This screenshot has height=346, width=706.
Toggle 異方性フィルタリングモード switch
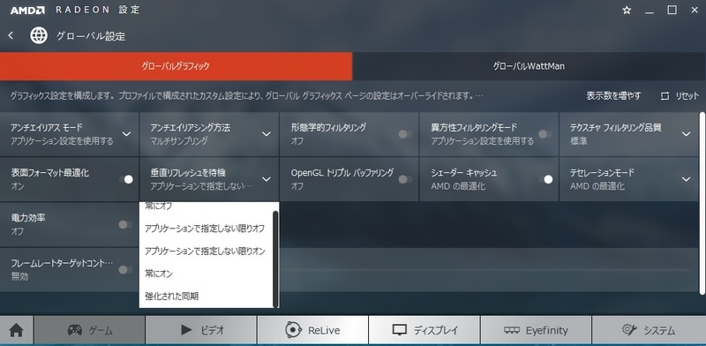(545, 134)
